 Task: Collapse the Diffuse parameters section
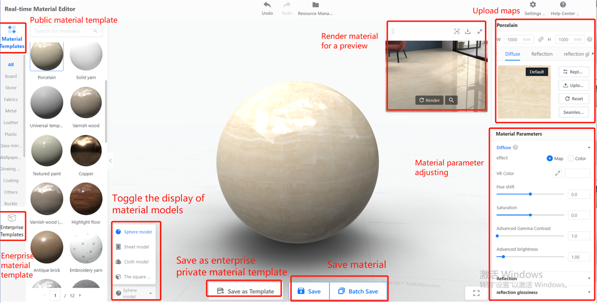click(x=589, y=147)
